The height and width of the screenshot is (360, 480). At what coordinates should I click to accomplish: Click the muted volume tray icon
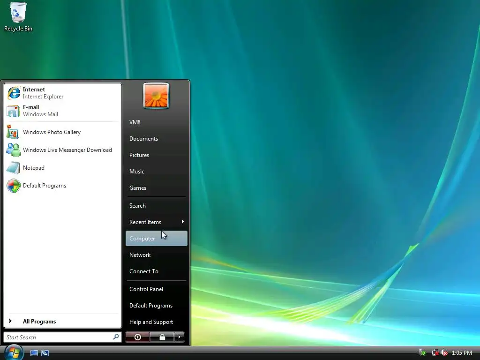point(444,352)
